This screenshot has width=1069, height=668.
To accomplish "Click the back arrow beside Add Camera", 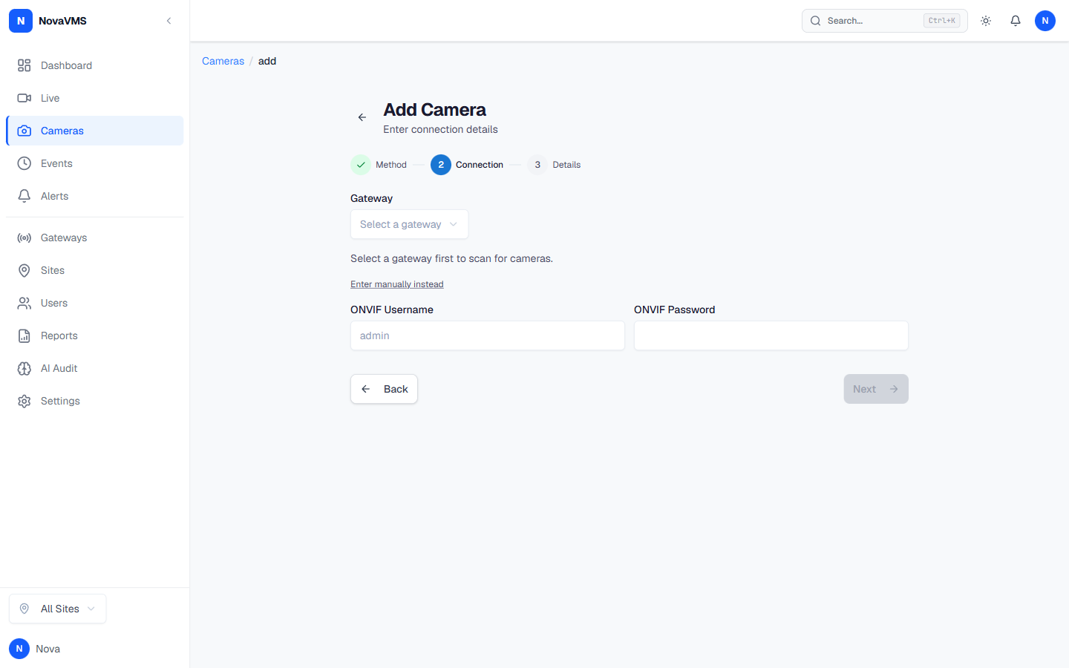I will [x=362, y=117].
